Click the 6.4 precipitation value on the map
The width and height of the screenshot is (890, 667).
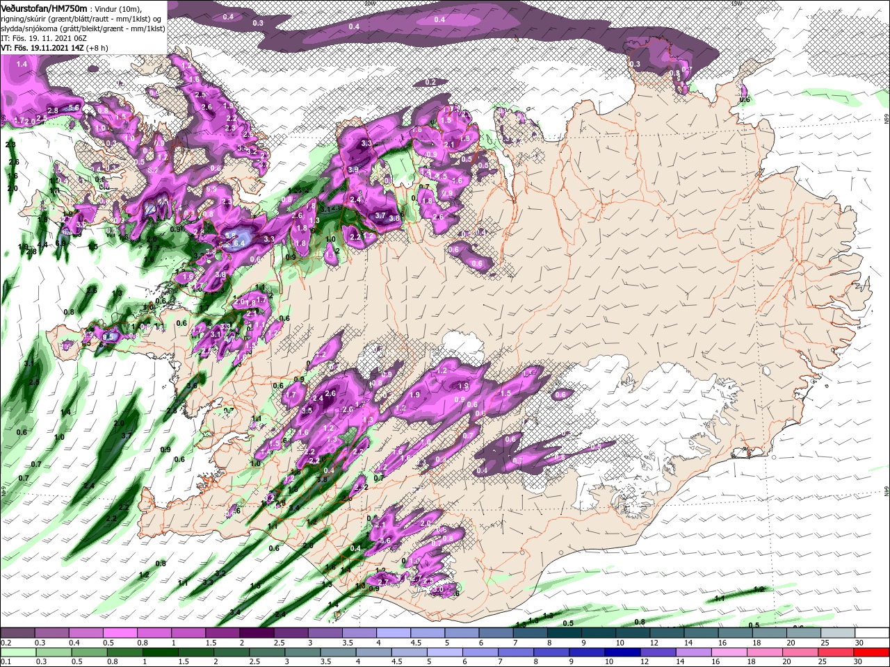(240, 243)
